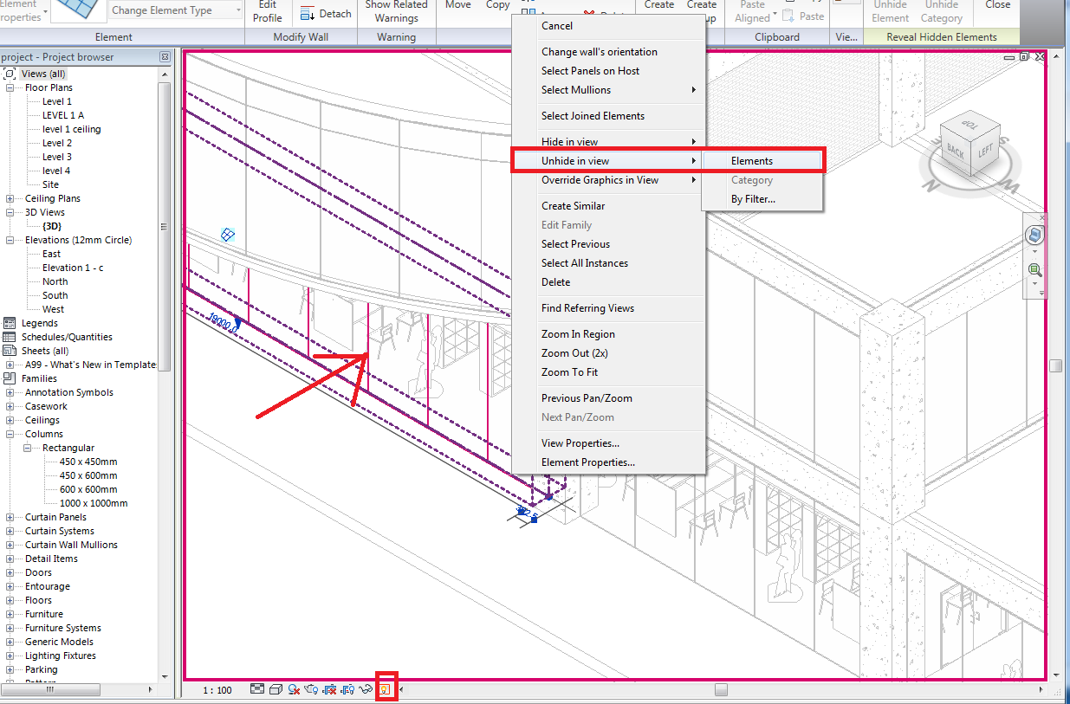Click the Model Graphics Style cube icon

pos(276,688)
